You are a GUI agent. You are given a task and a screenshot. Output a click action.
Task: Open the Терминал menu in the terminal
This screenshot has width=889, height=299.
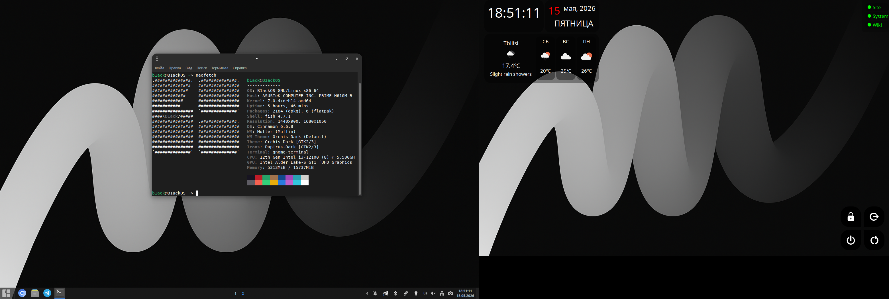pyautogui.click(x=220, y=68)
